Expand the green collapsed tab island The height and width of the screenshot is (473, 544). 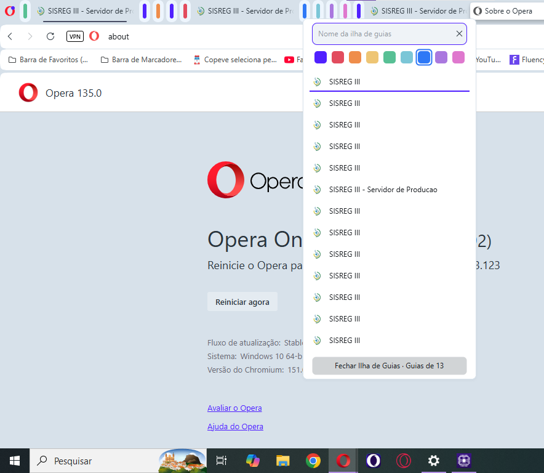(x=25, y=11)
